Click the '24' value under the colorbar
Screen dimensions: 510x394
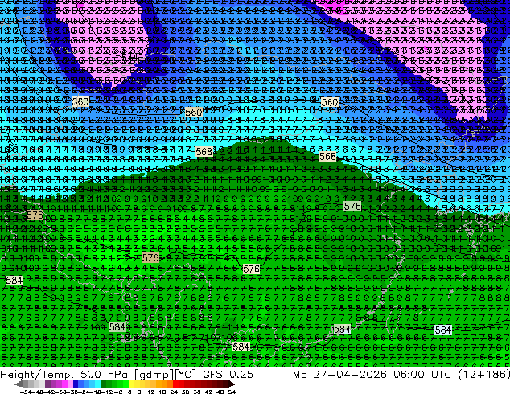(x=175, y=392)
